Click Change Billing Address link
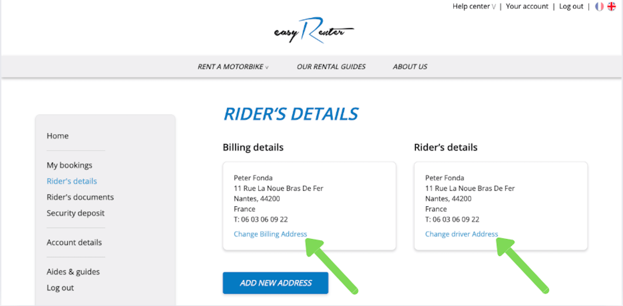 tap(270, 234)
